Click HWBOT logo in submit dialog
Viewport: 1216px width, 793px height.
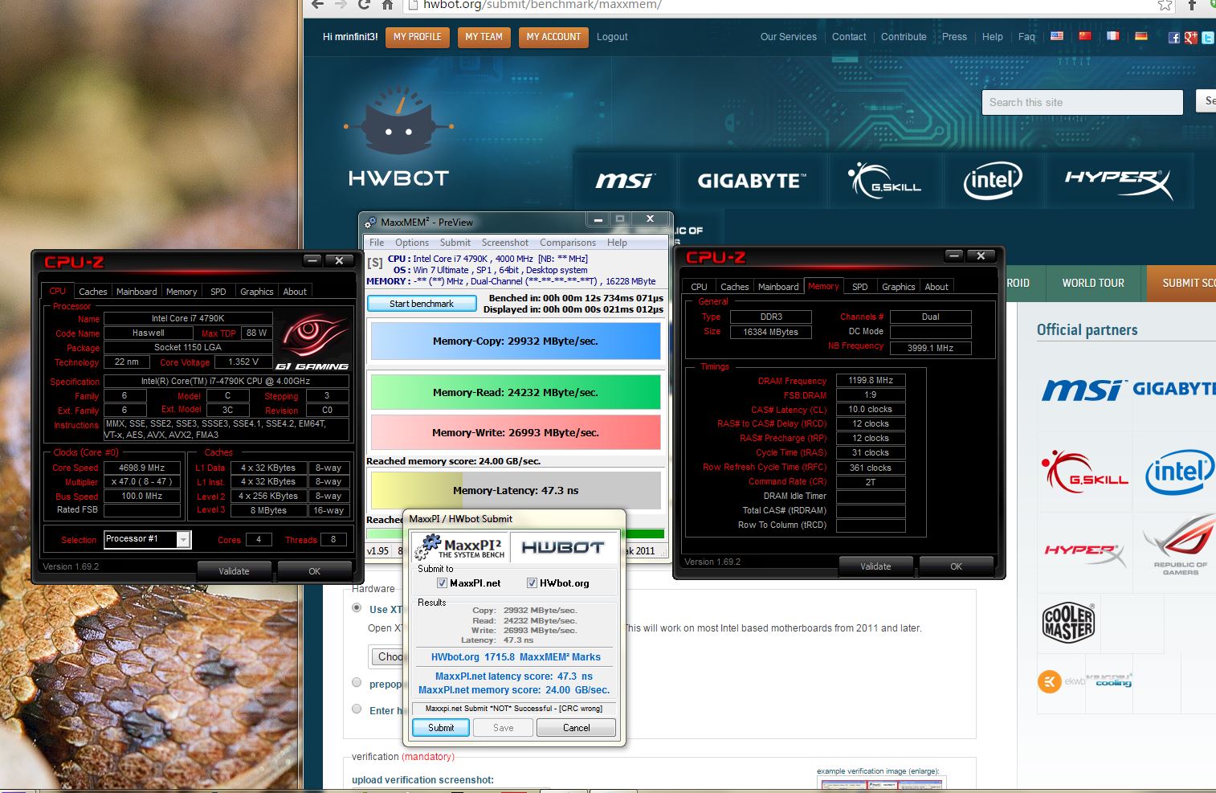pyautogui.click(x=563, y=547)
